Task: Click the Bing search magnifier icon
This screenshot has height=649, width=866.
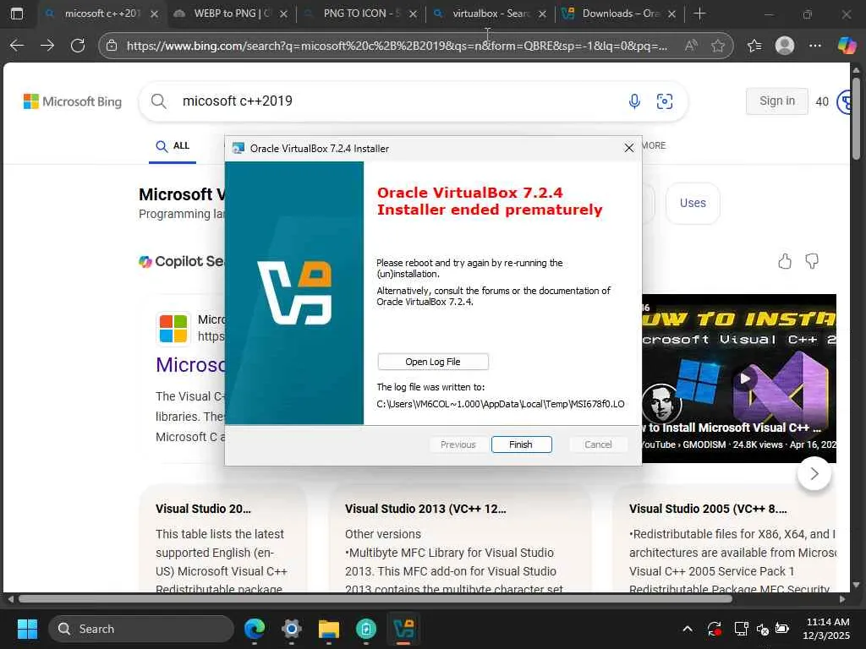Action: tap(158, 101)
